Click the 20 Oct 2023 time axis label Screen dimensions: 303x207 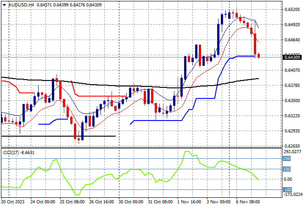click(13, 202)
